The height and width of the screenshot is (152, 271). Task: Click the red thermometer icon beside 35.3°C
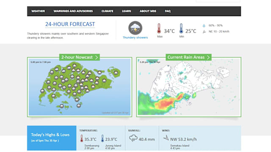(x=82, y=138)
